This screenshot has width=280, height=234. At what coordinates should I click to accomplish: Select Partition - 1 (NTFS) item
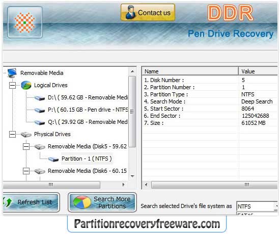click(87, 159)
